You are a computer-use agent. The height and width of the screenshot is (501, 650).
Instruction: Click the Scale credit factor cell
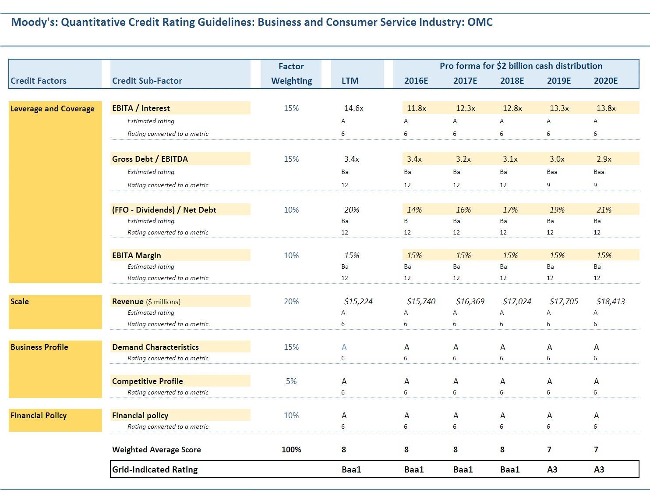55,312
